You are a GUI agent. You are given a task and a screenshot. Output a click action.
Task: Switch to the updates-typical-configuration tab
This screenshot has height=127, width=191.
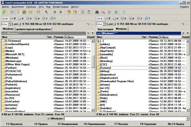point(33,29)
